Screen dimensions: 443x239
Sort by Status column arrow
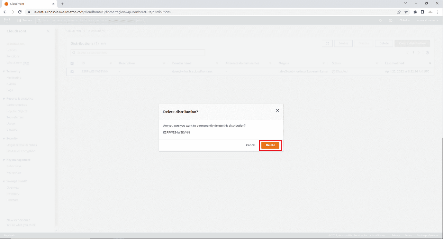(377, 63)
